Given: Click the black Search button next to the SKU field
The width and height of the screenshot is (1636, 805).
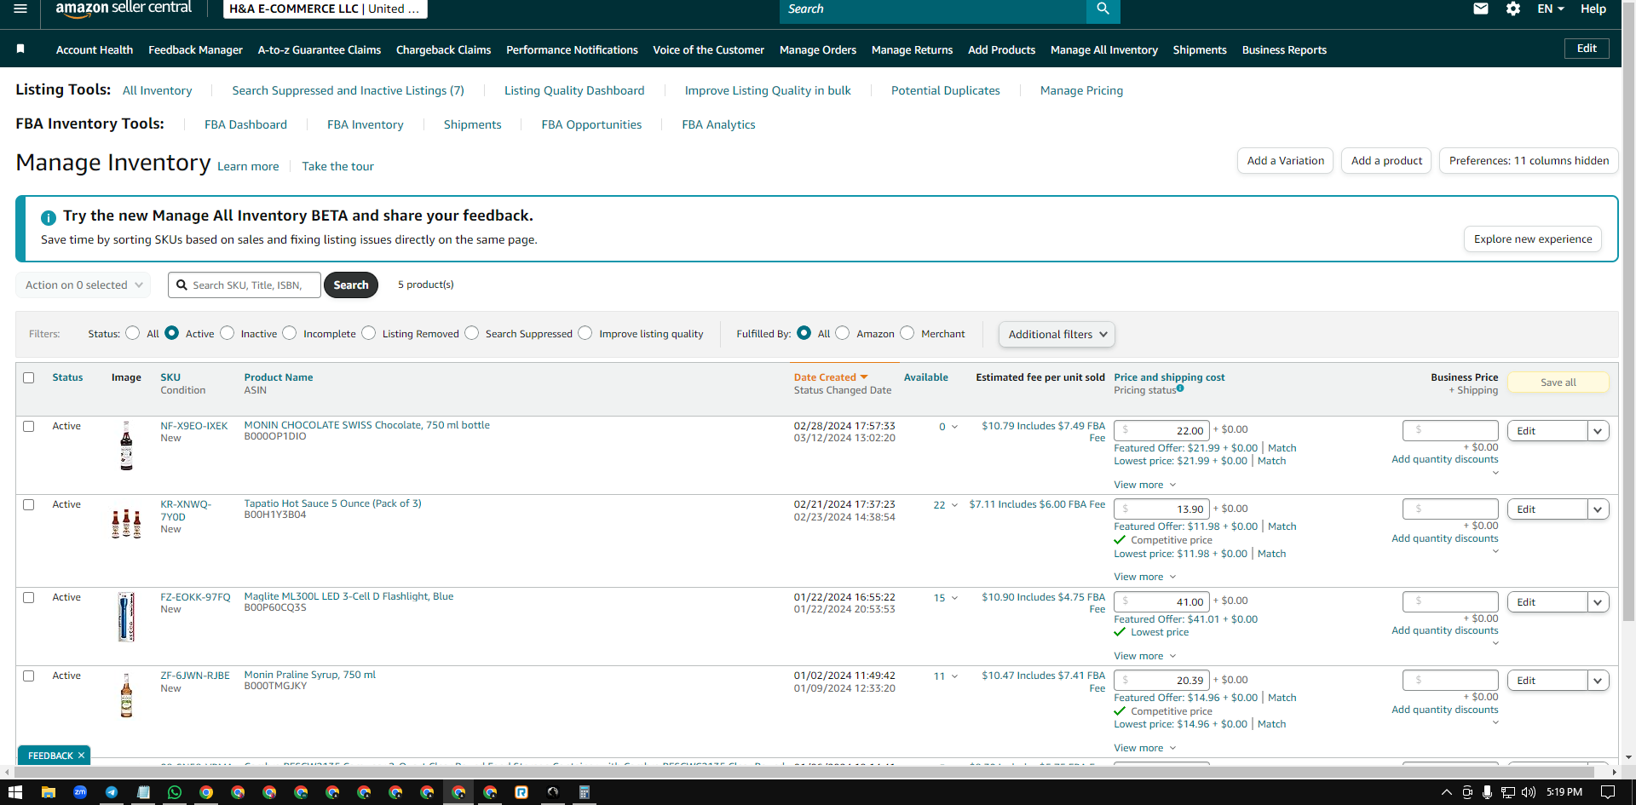Looking at the screenshot, I should pos(351,285).
